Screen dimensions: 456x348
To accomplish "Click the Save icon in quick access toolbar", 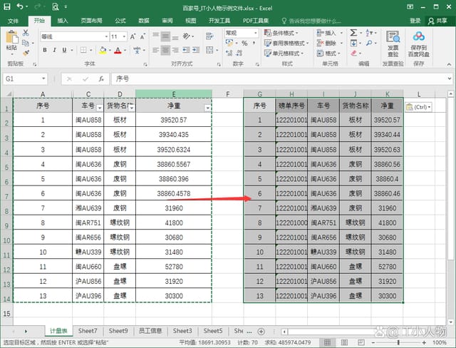I will pyautogui.click(x=7, y=6).
